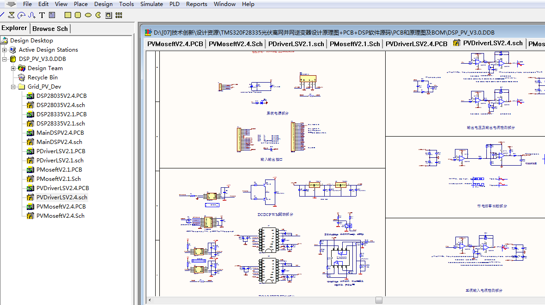Select PVMoseftV2.4.Sch in the tree
This screenshot has height=305, width=545.
[x=61, y=216]
